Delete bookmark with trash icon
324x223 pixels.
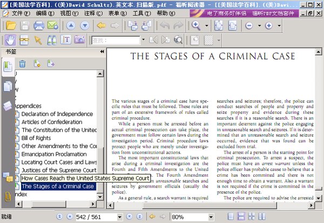pyautogui.click(x=22, y=64)
